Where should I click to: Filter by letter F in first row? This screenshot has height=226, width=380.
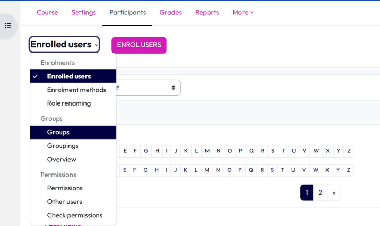click(x=135, y=151)
